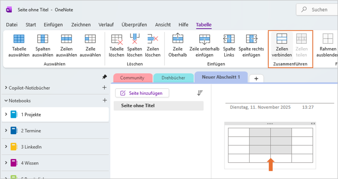Click the date Dienstag, 11. November 2025

point(260,107)
